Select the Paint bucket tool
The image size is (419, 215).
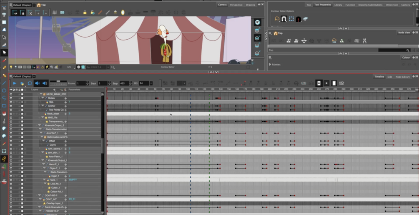4,114
